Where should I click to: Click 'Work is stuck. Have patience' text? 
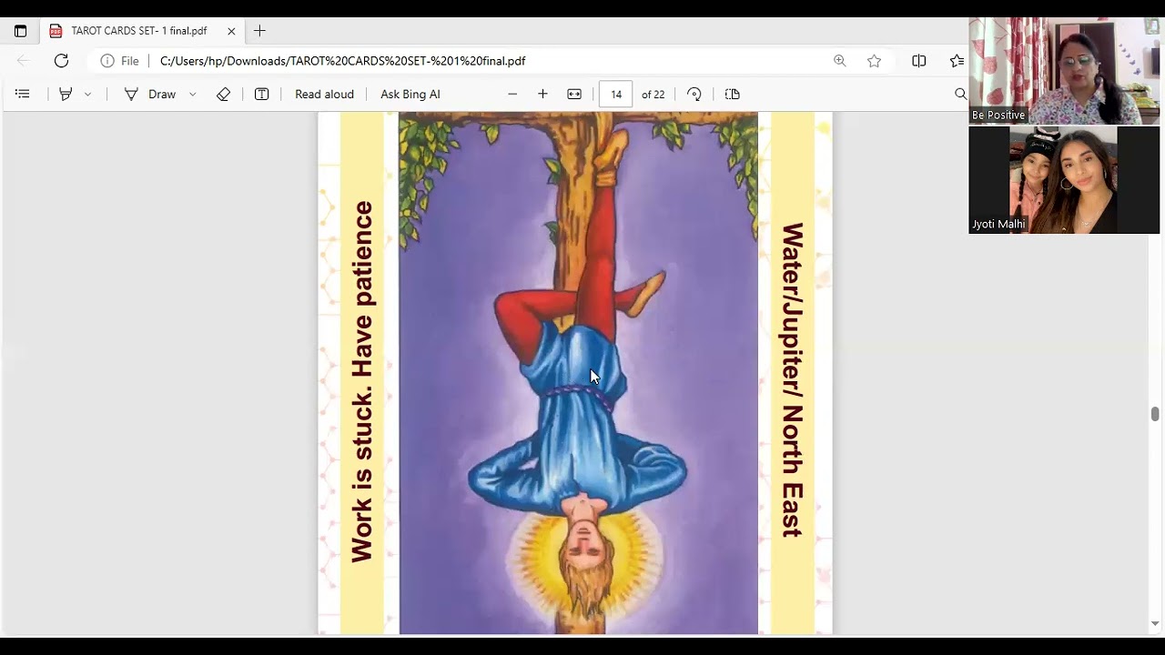coord(362,381)
